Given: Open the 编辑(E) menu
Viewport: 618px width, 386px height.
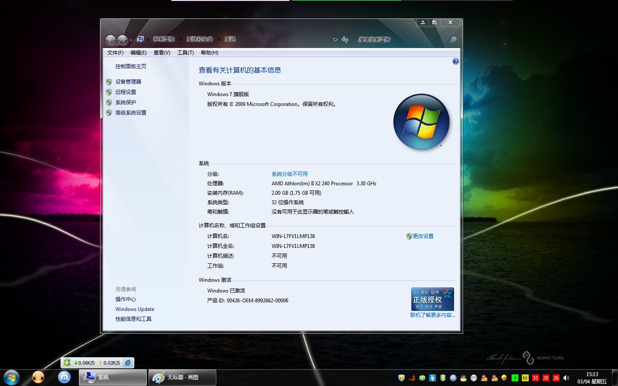Looking at the screenshot, I should pyautogui.click(x=138, y=53).
